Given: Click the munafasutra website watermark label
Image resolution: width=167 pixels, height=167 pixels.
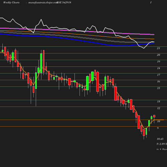Looking at the screenshot, I should point(43,3).
